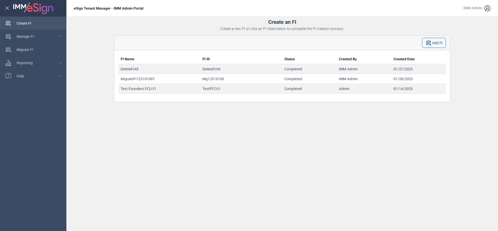Viewport: 498px width, 231px height.
Task: Select the Create FI menu item
Action: tap(24, 23)
